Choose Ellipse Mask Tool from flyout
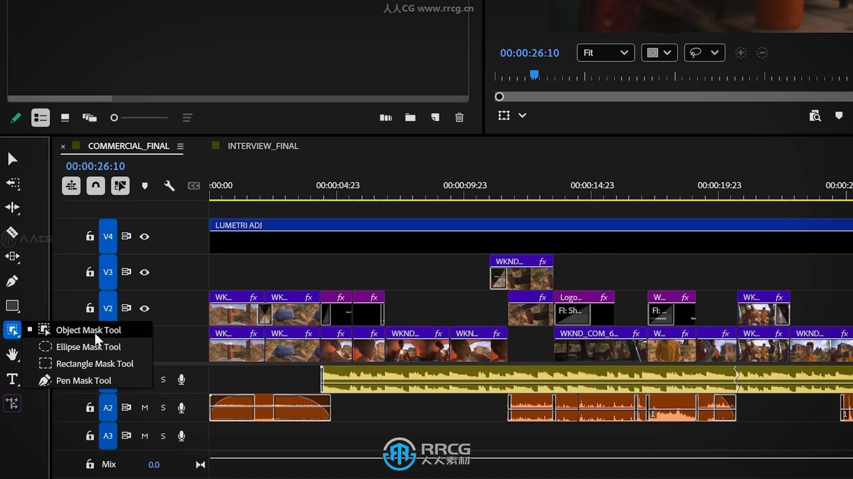Viewport: 853px width, 479px height. point(88,347)
